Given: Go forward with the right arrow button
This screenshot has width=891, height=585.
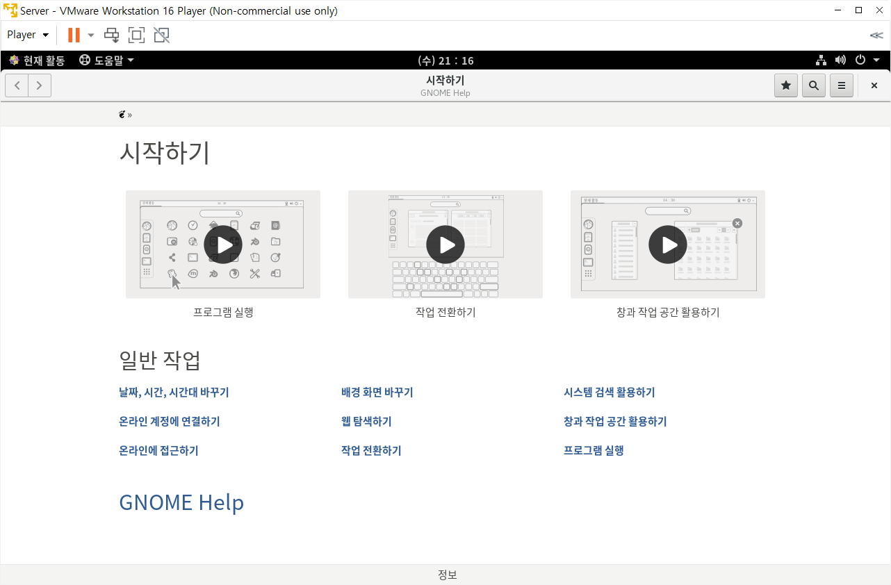Looking at the screenshot, I should click(40, 85).
